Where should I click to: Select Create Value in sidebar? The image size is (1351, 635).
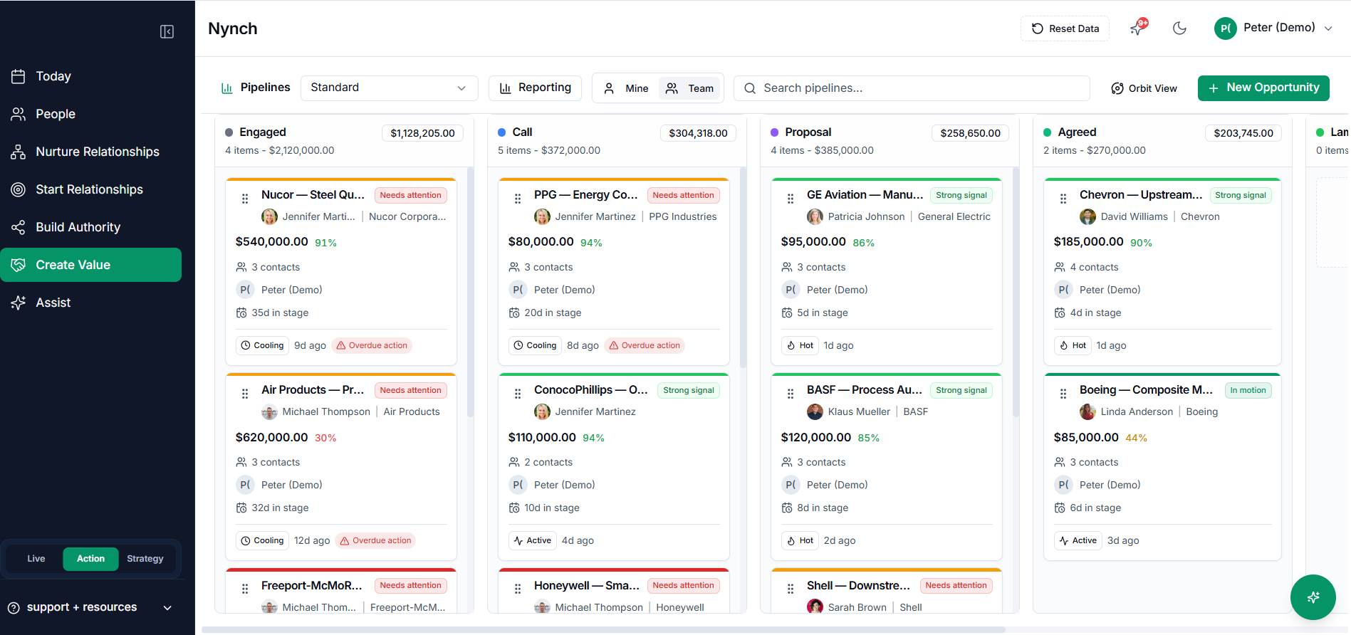(90, 265)
